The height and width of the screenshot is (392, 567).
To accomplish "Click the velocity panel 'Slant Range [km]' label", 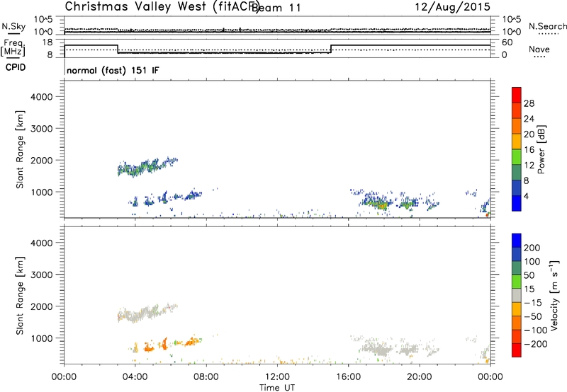I will pos(20,296).
